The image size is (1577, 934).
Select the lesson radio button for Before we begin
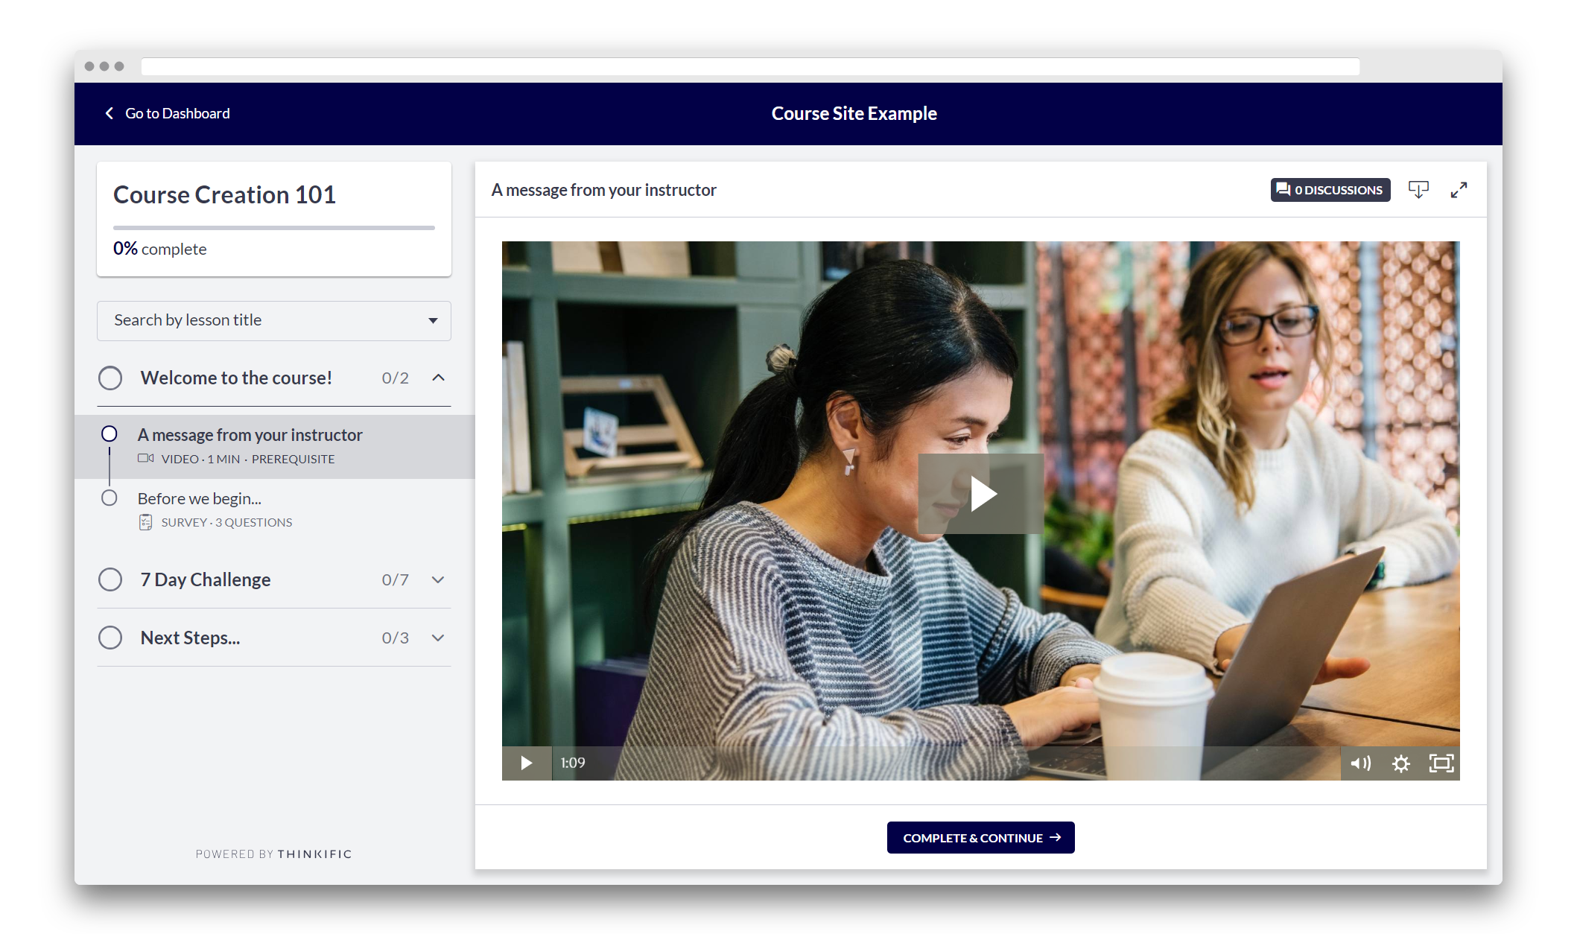pos(110,498)
